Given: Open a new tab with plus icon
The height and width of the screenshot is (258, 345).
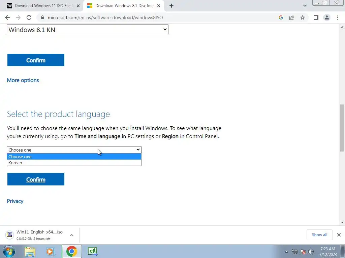Looking at the screenshot, I should 171,6.
